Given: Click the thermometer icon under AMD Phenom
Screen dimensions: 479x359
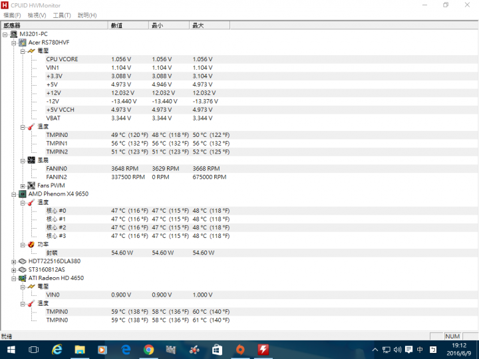Looking at the screenshot, I should click(x=31, y=202).
